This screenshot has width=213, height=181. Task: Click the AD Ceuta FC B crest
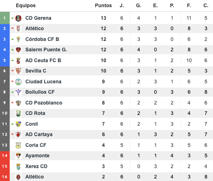pyautogui.click(x=18, y=60)
